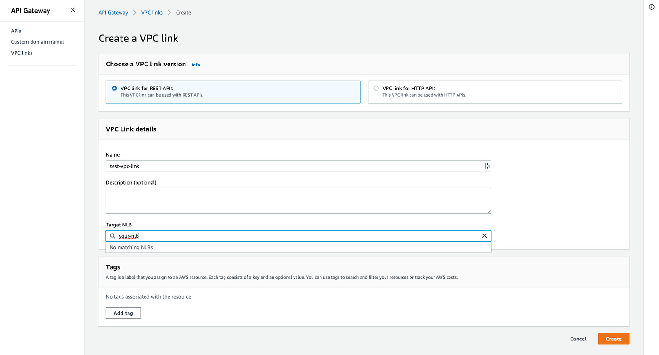This screenshot has height=355, width=659.
Task: Open VPC links in the sidebar
Action: (22, 53)
